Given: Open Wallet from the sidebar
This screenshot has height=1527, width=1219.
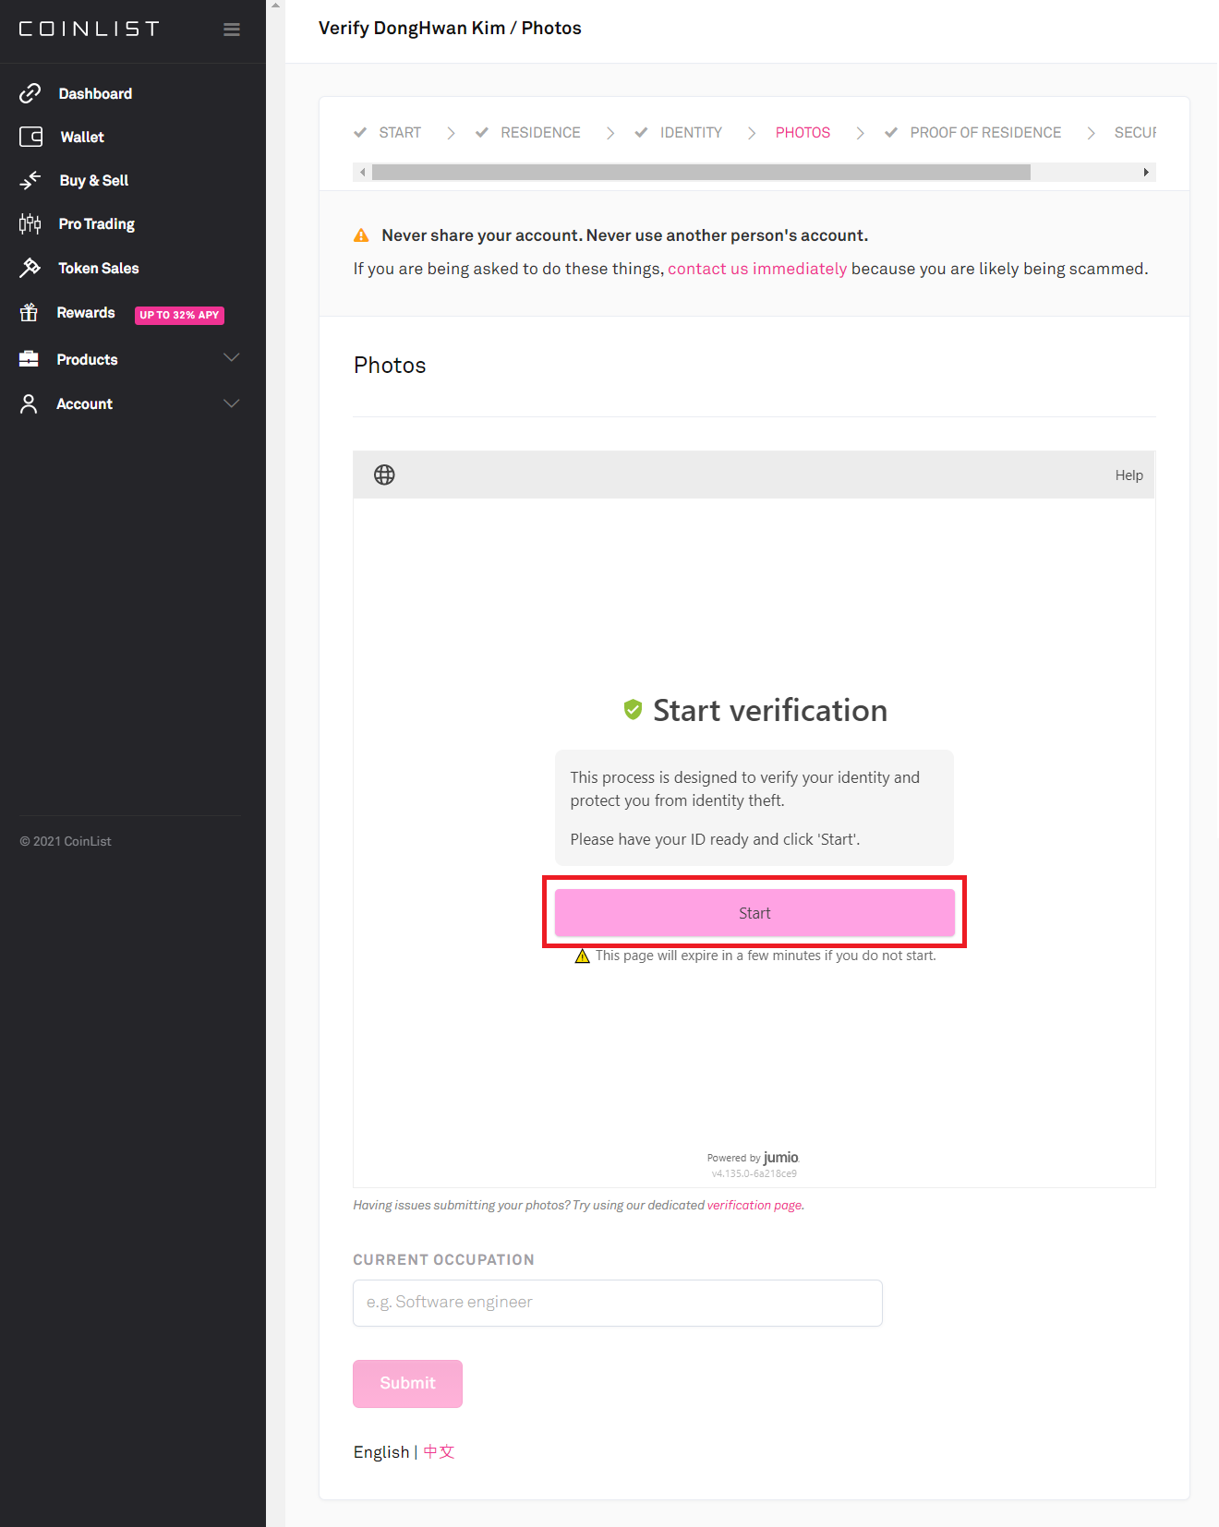Looking at the screenshot, I should [82, 137].
